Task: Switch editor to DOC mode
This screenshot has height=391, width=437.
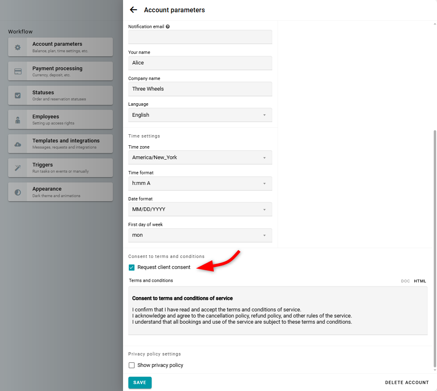Action: pyautogui.click(x=405, y=281)
